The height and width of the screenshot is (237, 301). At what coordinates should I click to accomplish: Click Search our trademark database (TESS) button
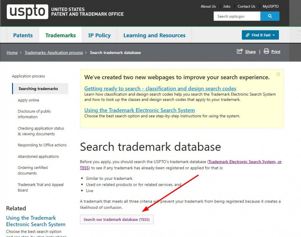(x=117, y=219)
